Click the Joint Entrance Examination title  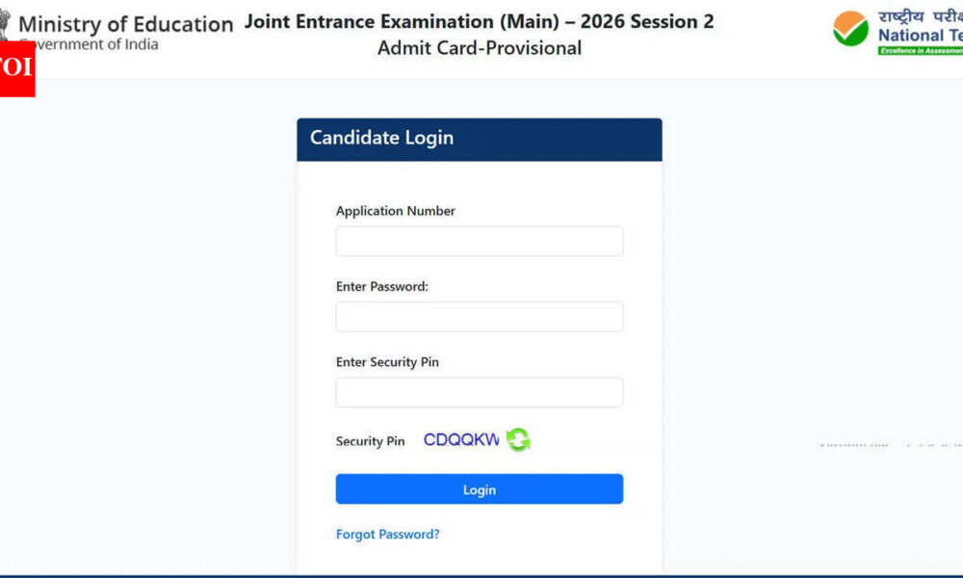[479, 21]
